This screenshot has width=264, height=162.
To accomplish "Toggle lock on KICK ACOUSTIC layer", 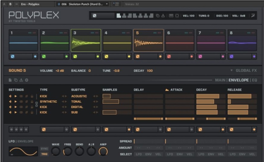I will (x=32, y=96).
